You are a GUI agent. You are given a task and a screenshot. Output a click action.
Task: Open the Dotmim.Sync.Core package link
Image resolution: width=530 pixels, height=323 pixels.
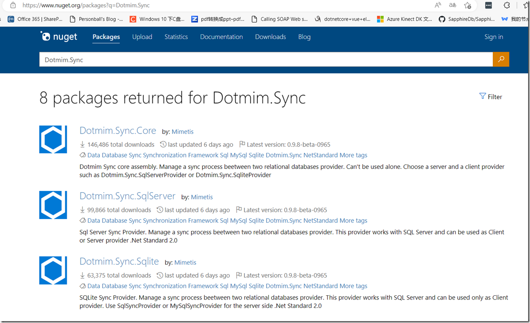[118, 131]
